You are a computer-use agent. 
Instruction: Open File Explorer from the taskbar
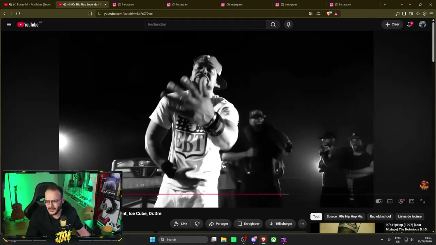tap(224, 240)
